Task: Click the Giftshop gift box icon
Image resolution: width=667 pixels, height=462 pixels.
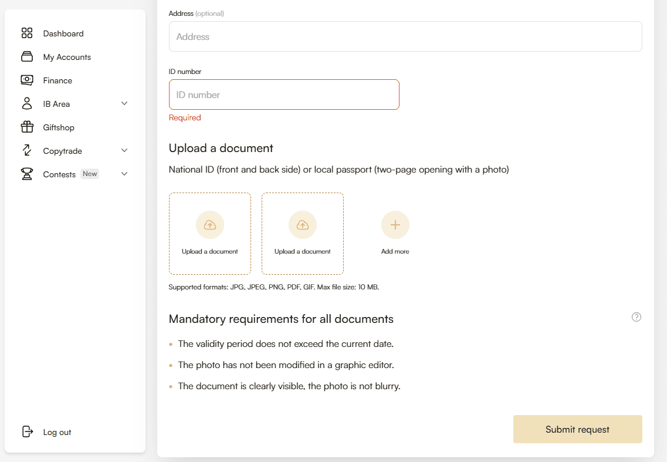Action: pyautogui.click(x=27, y=127)
